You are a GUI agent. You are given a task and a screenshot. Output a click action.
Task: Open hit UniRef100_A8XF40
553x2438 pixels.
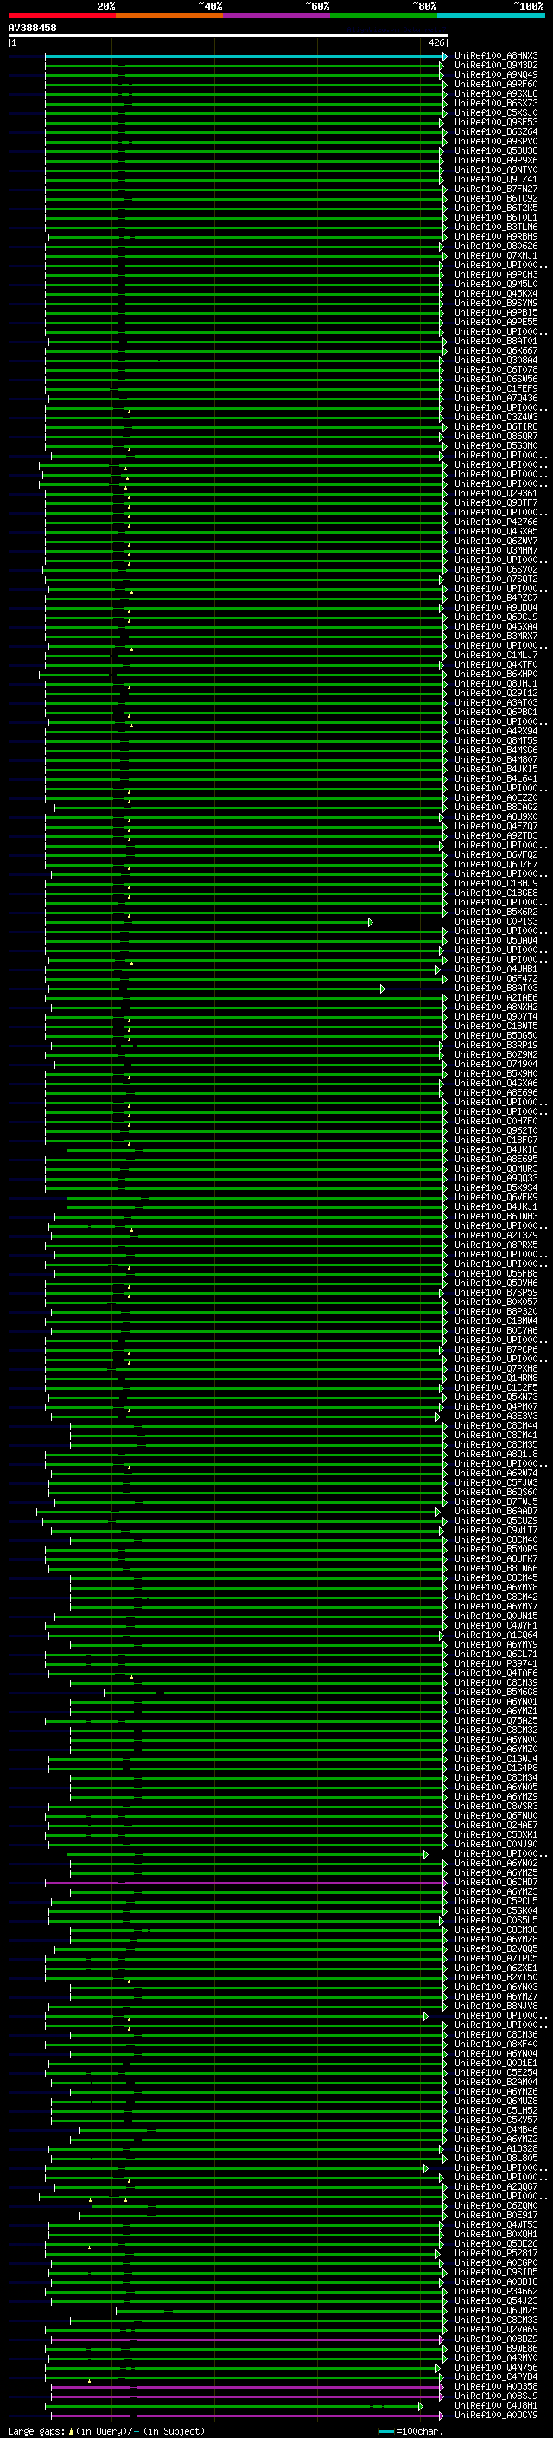[496, 2044]
